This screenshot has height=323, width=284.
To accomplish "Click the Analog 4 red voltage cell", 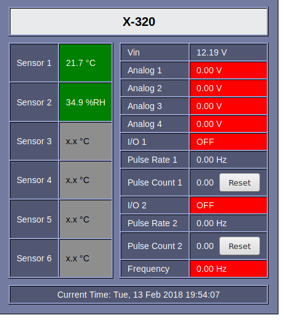I will pos(228,124).
